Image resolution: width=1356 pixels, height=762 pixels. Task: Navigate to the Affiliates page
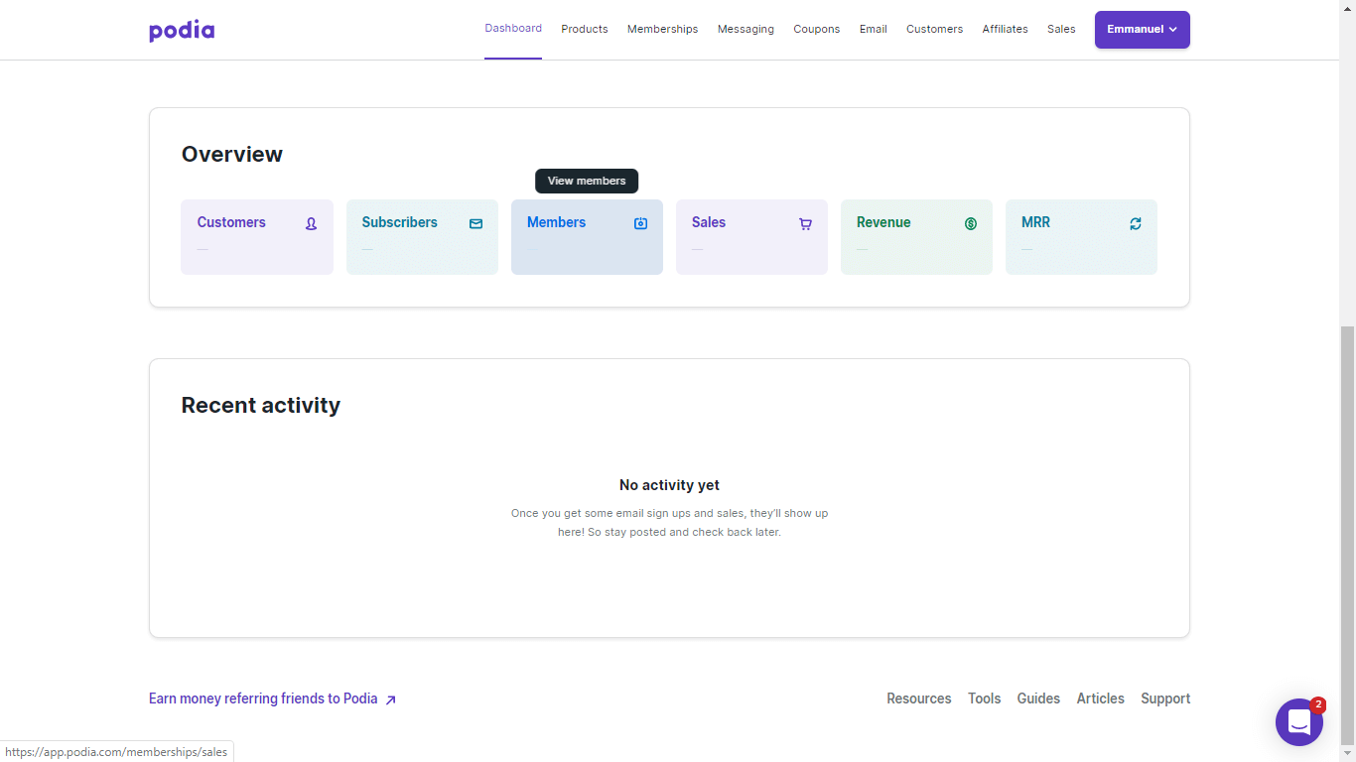click(1005, 29)
